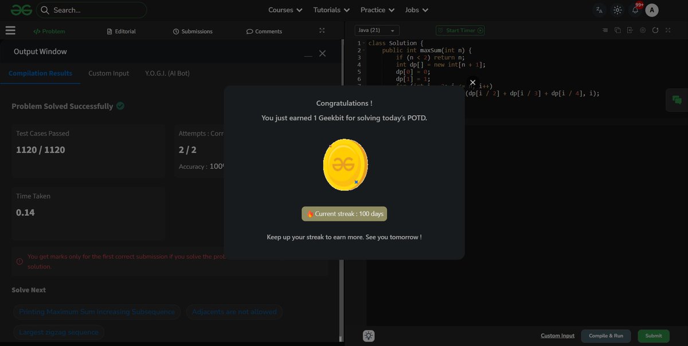Open the green chat widget
The image size is (688, 346).
pyautogui.click(x=677, y=100)
